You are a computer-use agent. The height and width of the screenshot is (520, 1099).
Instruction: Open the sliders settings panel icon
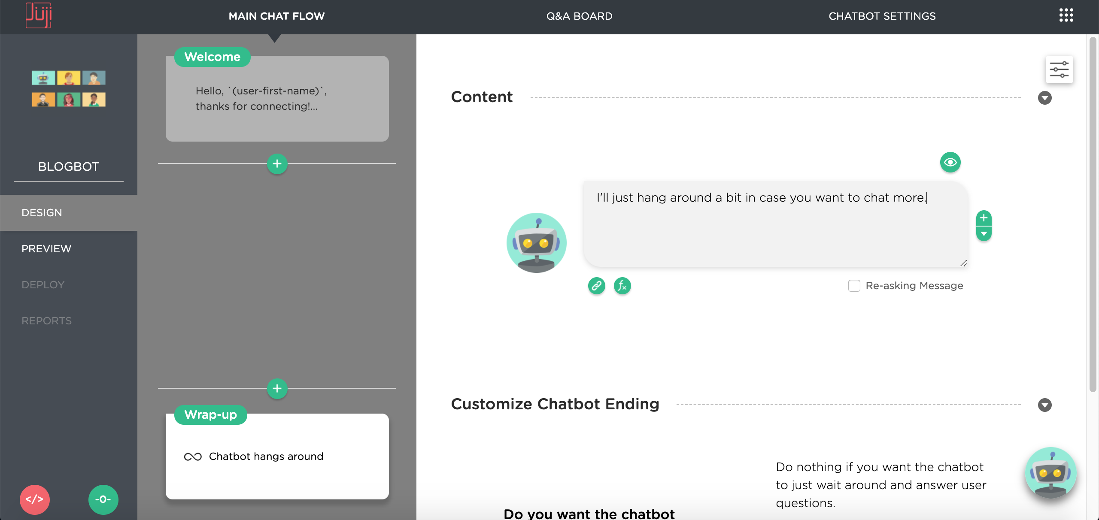tap(1059, 70)
